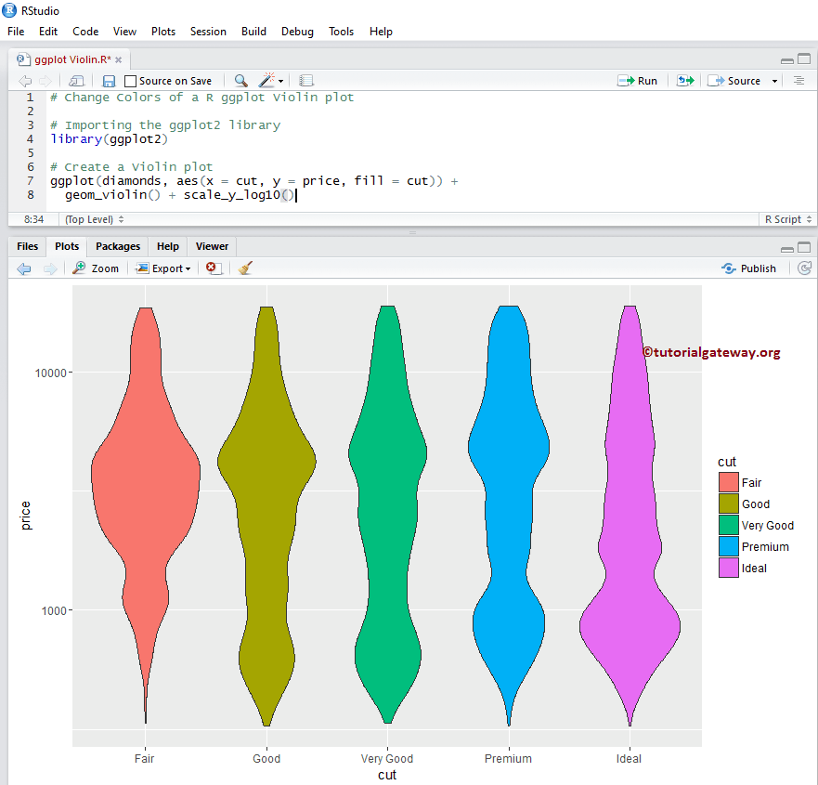Toggle the document outline panel

click(x=800, y=81)
